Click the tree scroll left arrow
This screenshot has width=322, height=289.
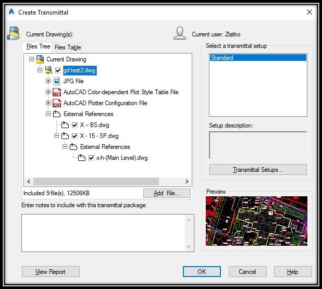(29, 181)
